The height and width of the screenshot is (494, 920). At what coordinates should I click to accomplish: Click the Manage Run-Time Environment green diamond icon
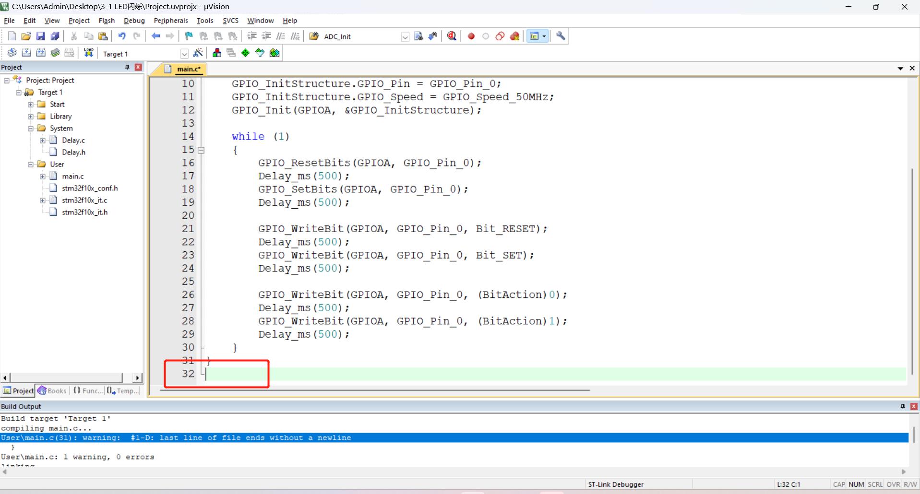(x=245, y=53)
